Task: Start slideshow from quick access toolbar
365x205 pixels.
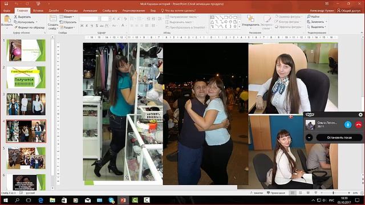Action: pos(38,4)
